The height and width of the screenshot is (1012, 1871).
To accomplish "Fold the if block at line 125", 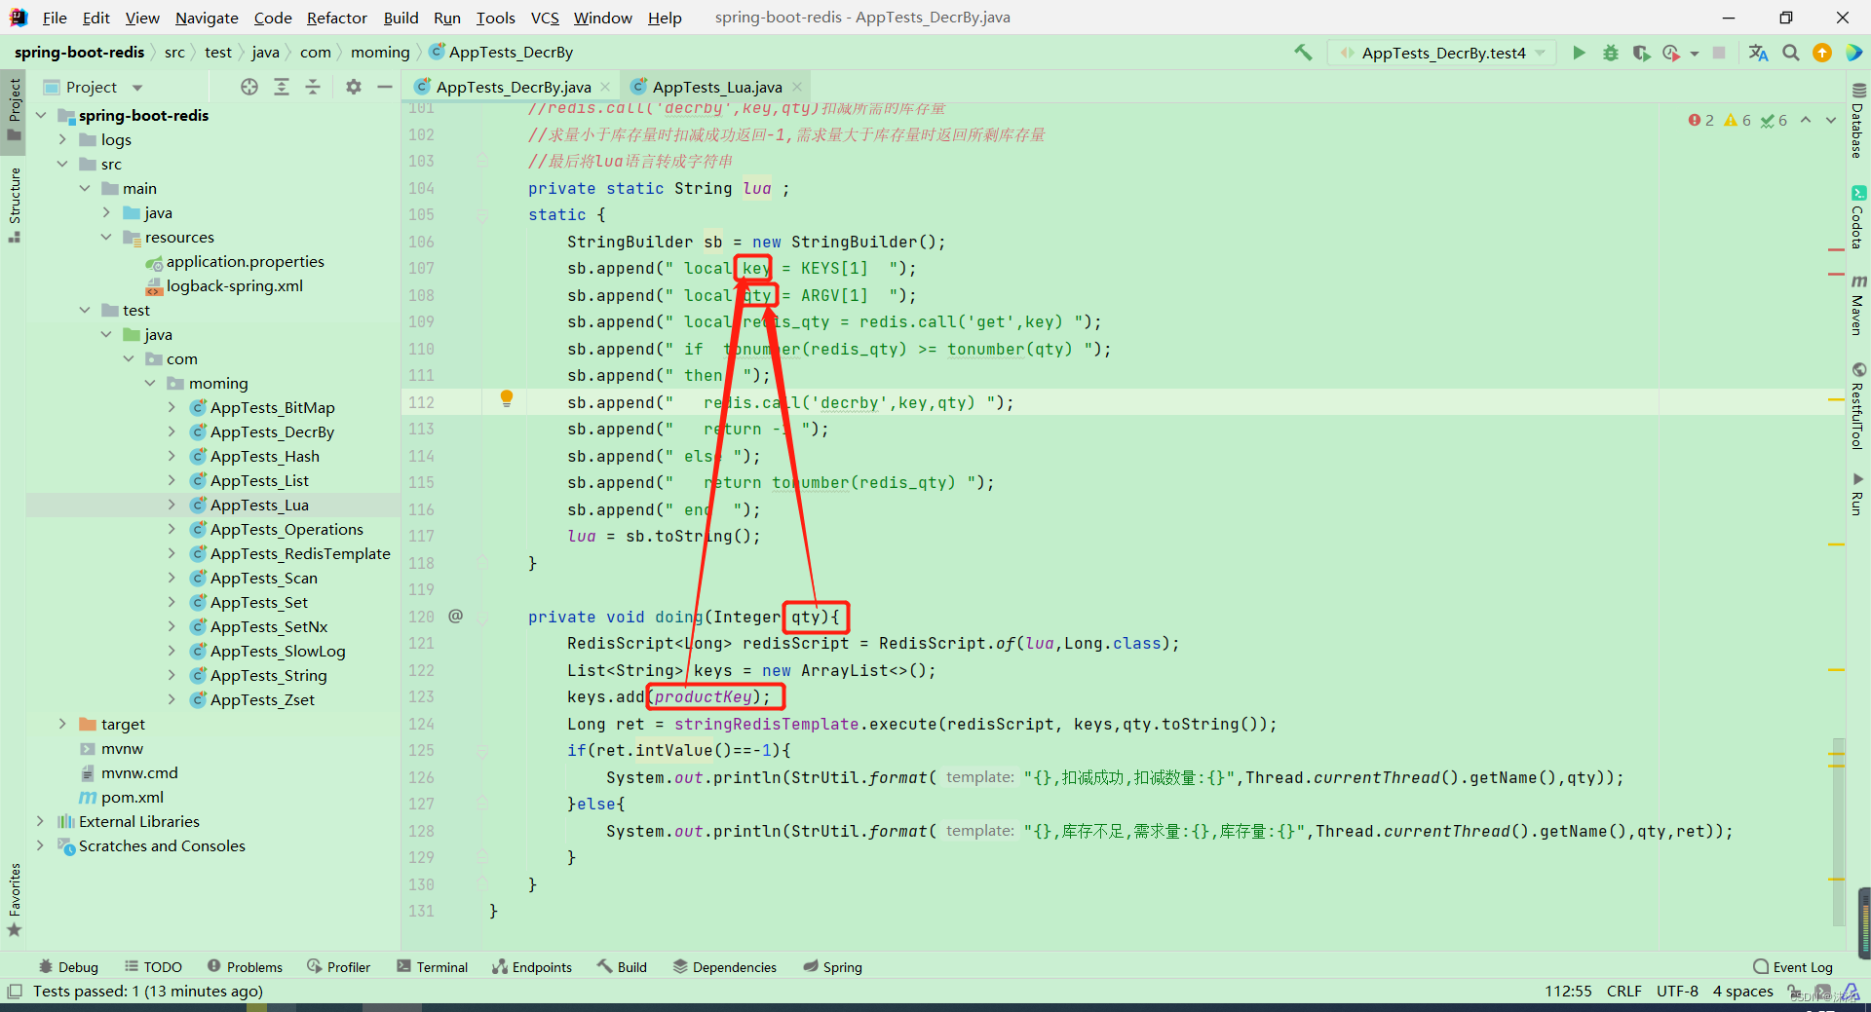I will click(x=482, y=751).
